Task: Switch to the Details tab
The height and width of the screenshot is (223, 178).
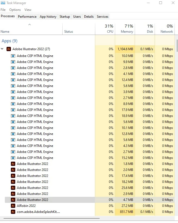Action: coord(89,17)
